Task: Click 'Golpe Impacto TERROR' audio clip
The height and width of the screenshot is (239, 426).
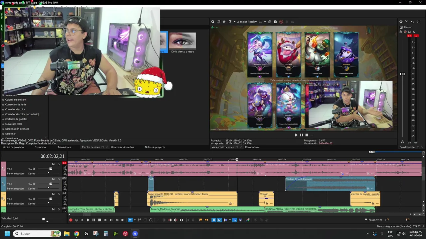Action: coord(192,199)
